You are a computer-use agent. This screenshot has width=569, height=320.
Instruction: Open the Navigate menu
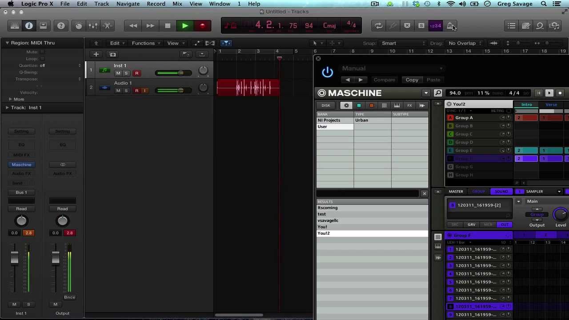[x=128, y=4]
